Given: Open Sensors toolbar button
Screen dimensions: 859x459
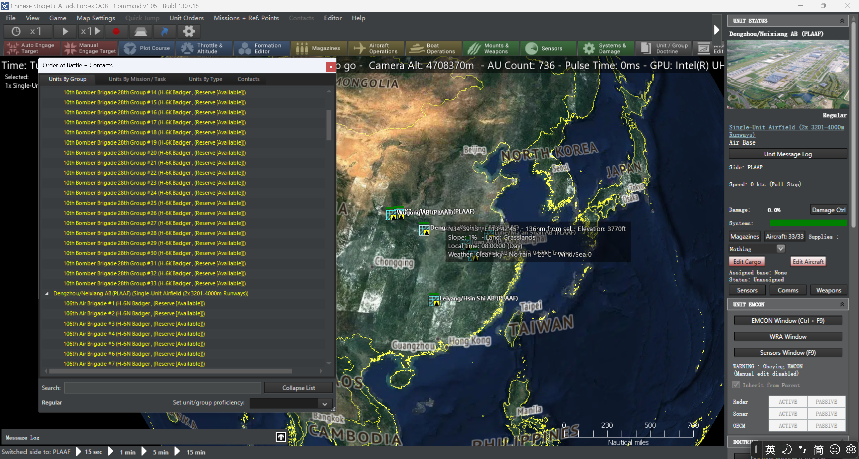Looking at the screenshot, I should (549, 48).
